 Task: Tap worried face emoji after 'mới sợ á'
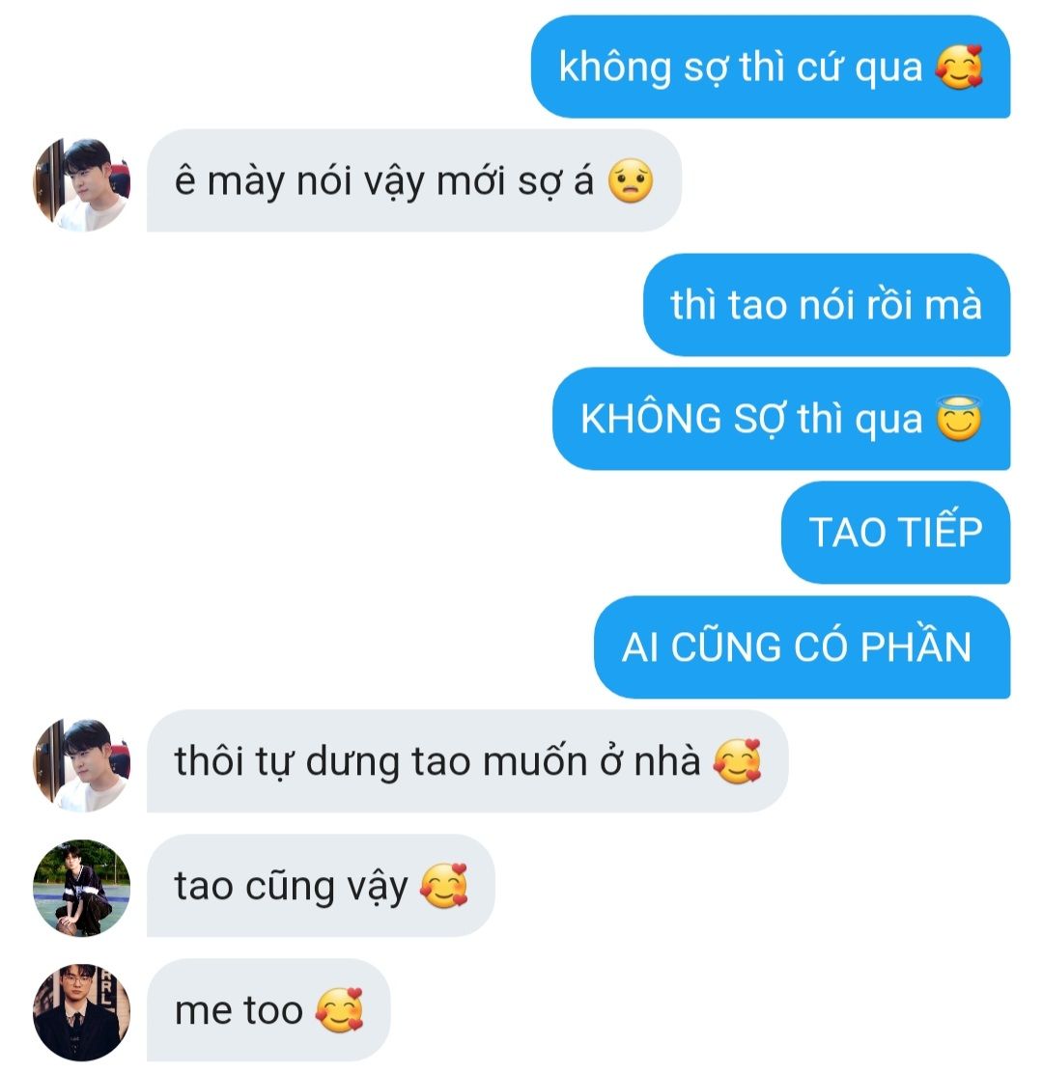click(631, 181)
